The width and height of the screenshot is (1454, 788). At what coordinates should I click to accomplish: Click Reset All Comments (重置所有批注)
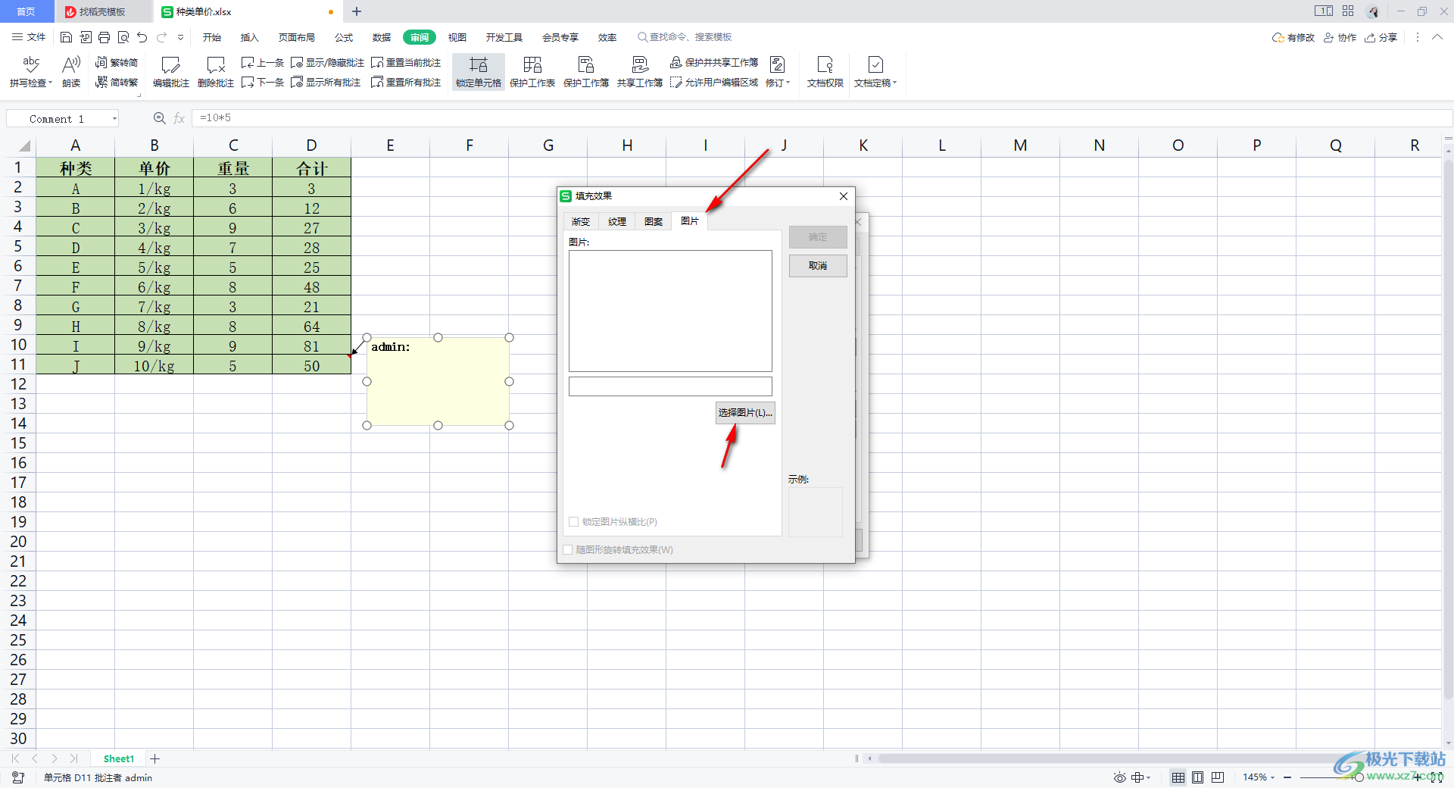(x=406, y=82)
